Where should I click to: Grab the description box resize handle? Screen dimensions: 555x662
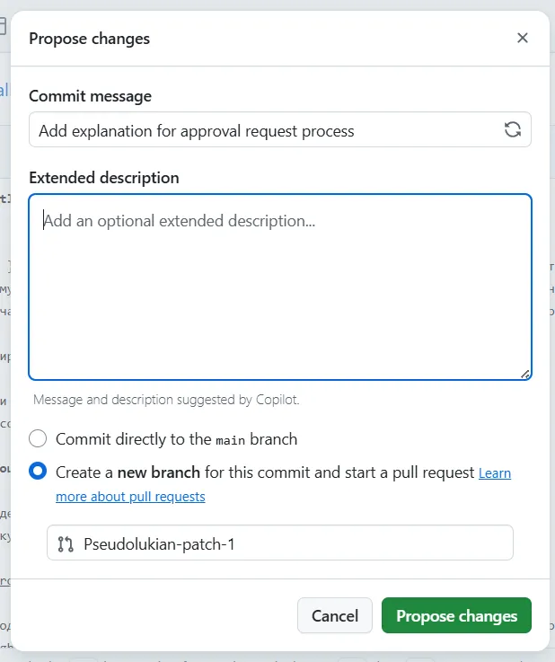click(x=524, y=374)
